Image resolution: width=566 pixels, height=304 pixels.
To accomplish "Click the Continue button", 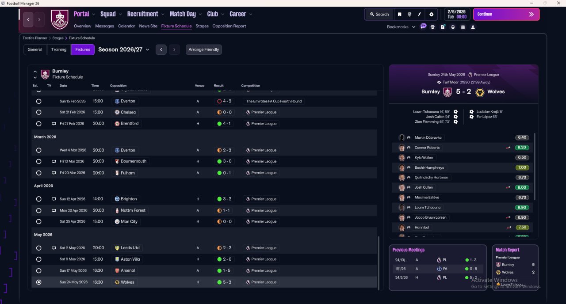I will pyautogui.click(x=506, y=14).
